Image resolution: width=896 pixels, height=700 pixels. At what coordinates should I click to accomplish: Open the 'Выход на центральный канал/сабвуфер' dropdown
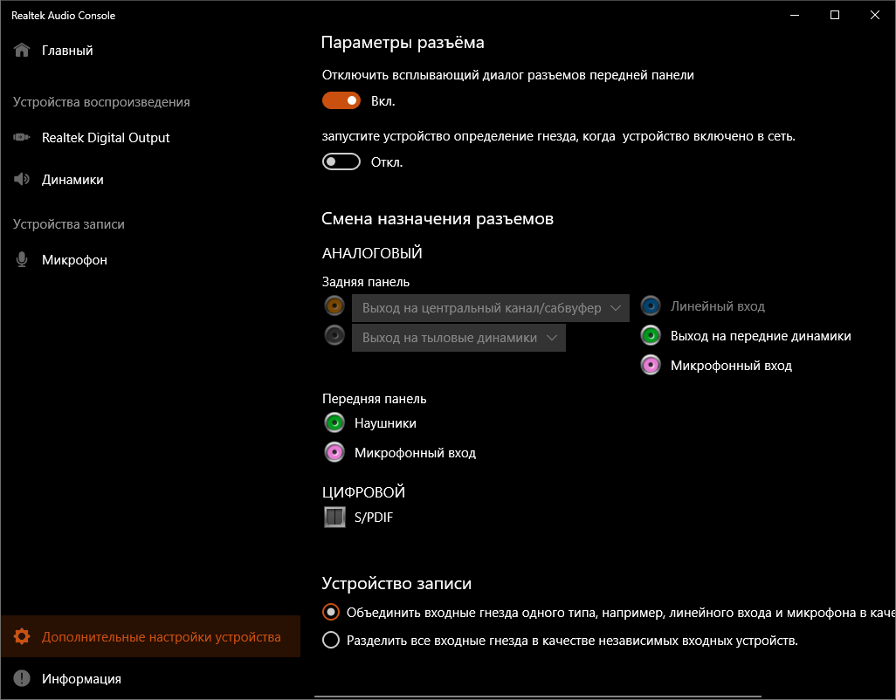click(490, 308)
